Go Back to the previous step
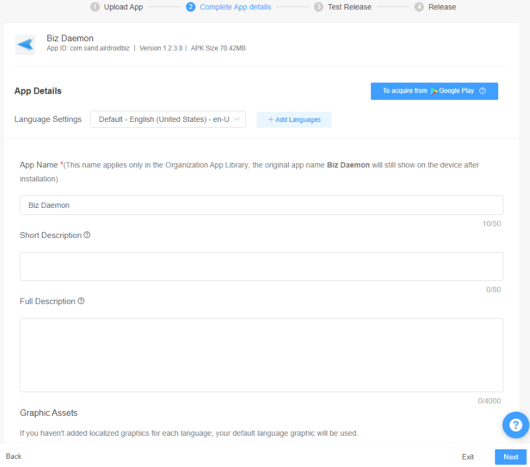 tap(14, 456)
